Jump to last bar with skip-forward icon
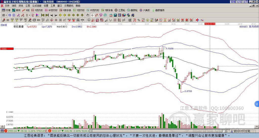Screen dimensions: 259x138 coord(47,15)
